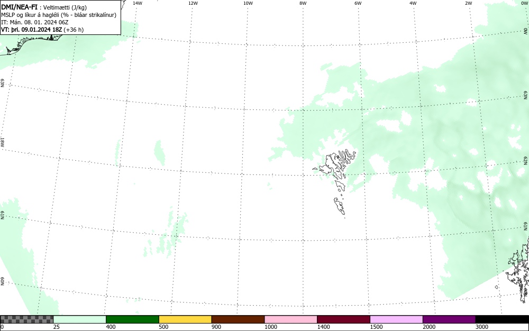Click the legend value 1400
Screen dimensions: 529x331
pyautogui.click(x=324, y=327)
